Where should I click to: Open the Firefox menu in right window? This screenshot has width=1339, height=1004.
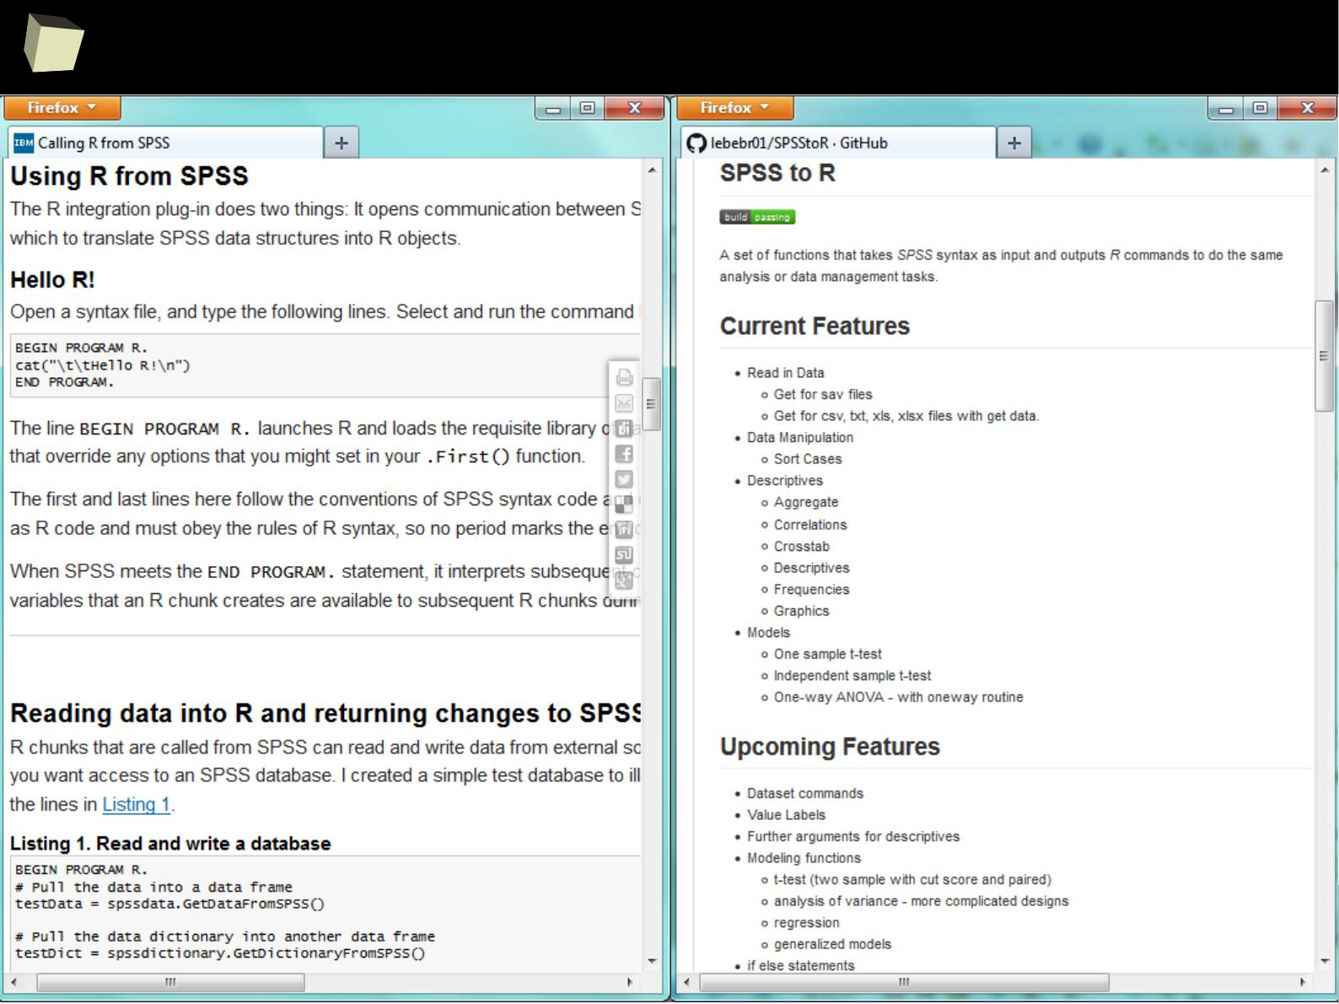(x=735, y=107)
